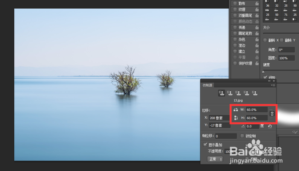
Task: Click the flip horizontal icon beside W
Action: point(236,110)
